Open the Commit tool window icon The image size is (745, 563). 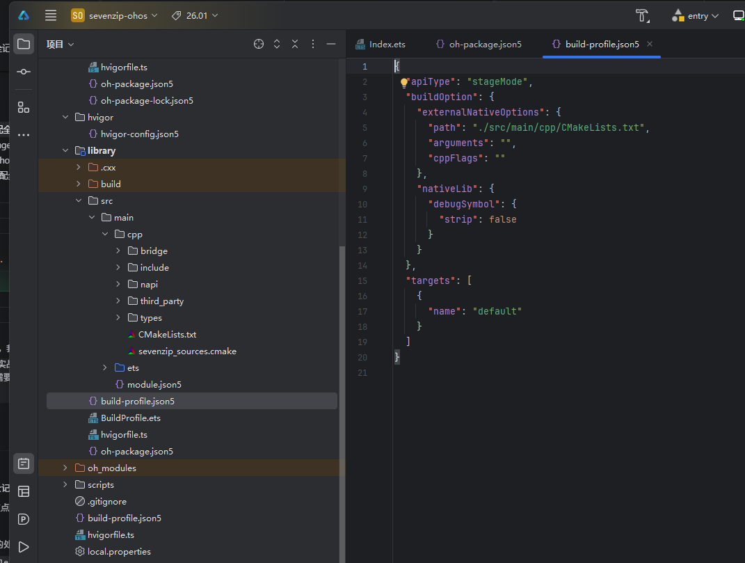click(x=24, y=72)
